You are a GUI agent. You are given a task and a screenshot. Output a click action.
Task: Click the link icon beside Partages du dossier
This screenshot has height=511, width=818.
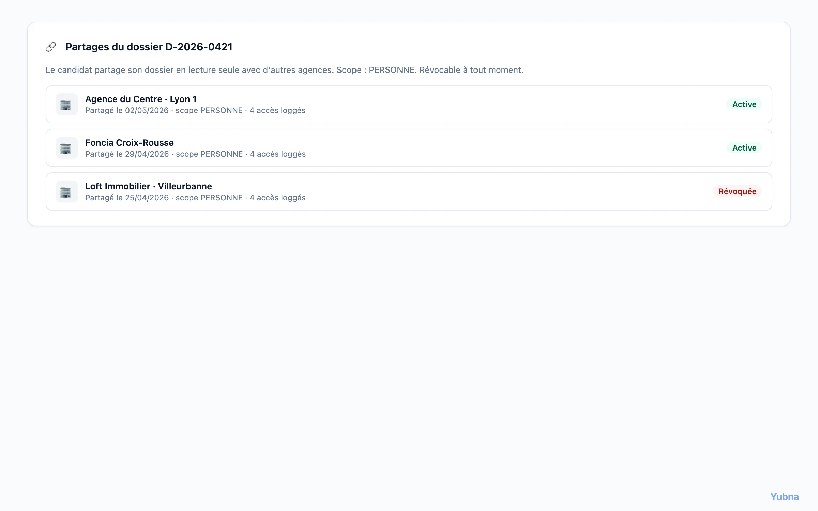[x=51, y=47]
